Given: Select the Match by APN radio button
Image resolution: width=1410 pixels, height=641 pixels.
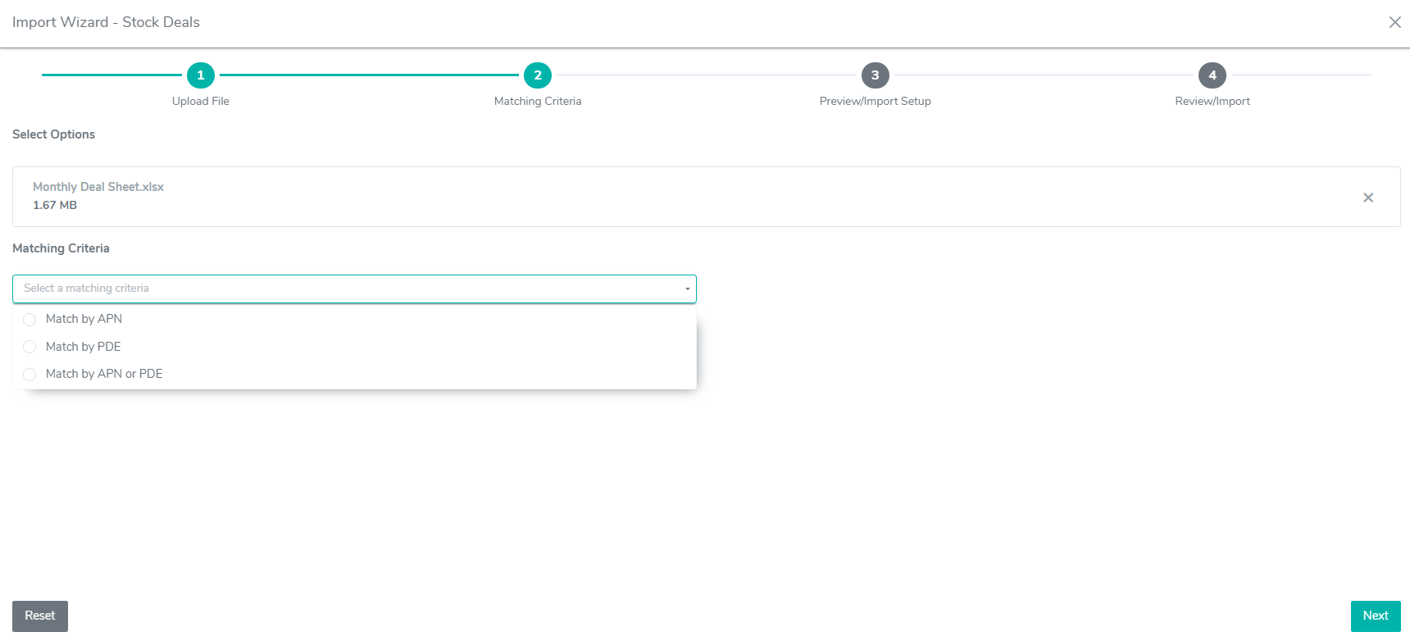Looking at the screenshot, I should pyautogui.click(x=30, y=320).
